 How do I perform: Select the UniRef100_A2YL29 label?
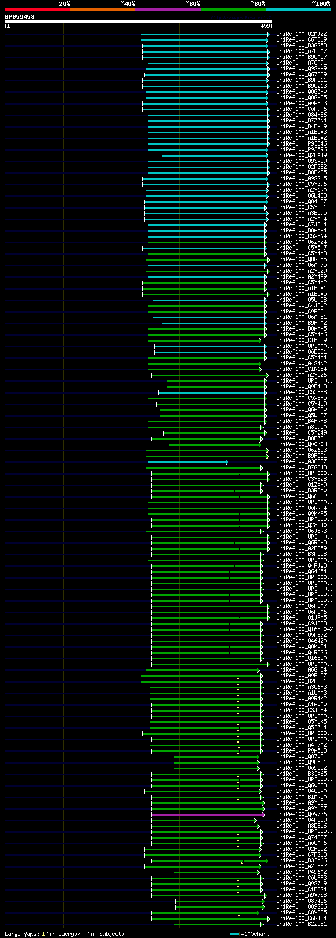(302, 271)
